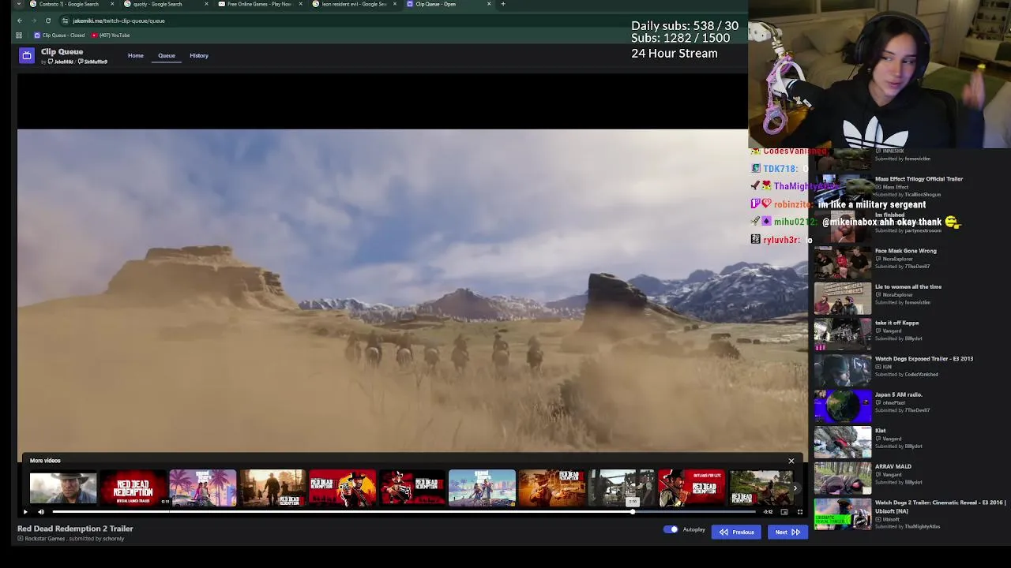
Task: Open the browser apps grid icon
Action: 19,35
